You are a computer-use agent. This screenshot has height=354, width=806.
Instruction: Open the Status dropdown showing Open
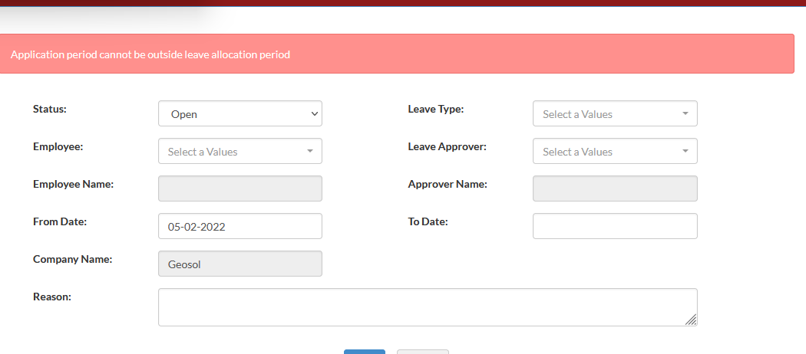240,114
